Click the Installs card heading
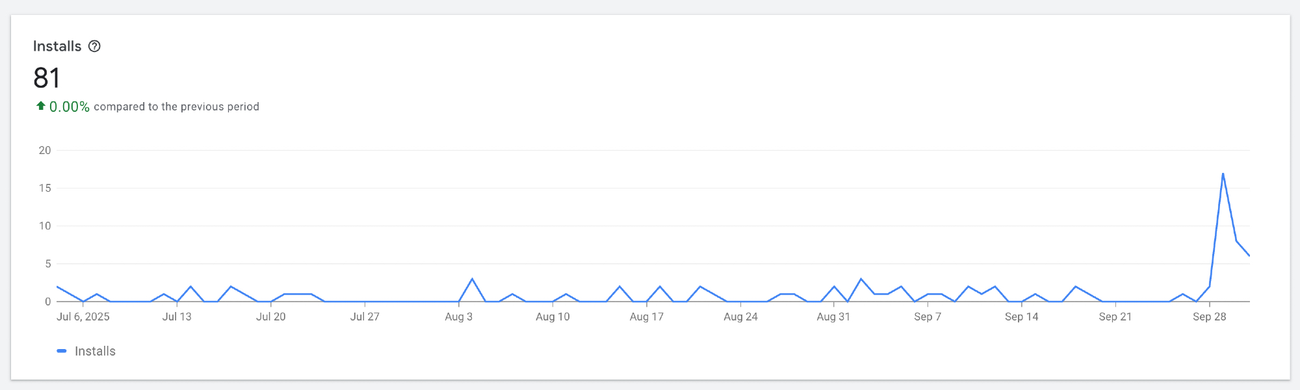The image size is (1300, 390). 57,46
